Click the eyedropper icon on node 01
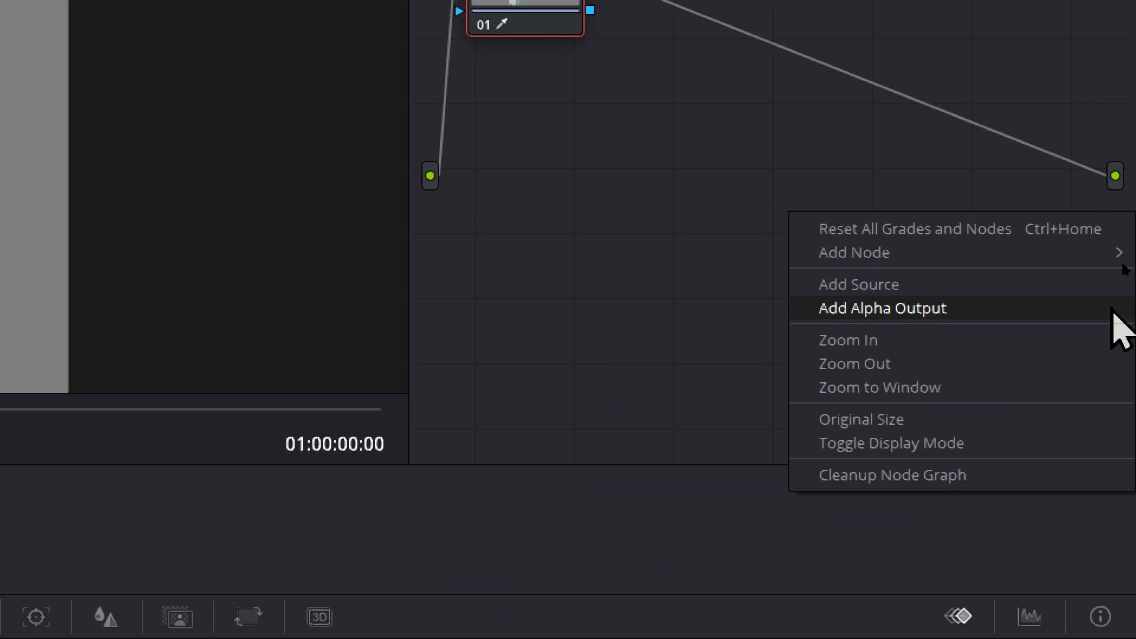1136x639 pixels. coord(503,24)
